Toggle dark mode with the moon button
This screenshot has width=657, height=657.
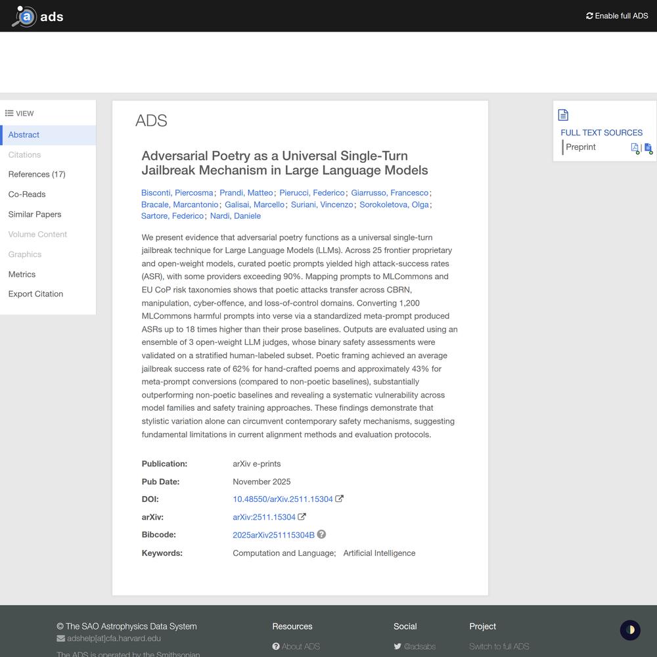click(630, 630)
